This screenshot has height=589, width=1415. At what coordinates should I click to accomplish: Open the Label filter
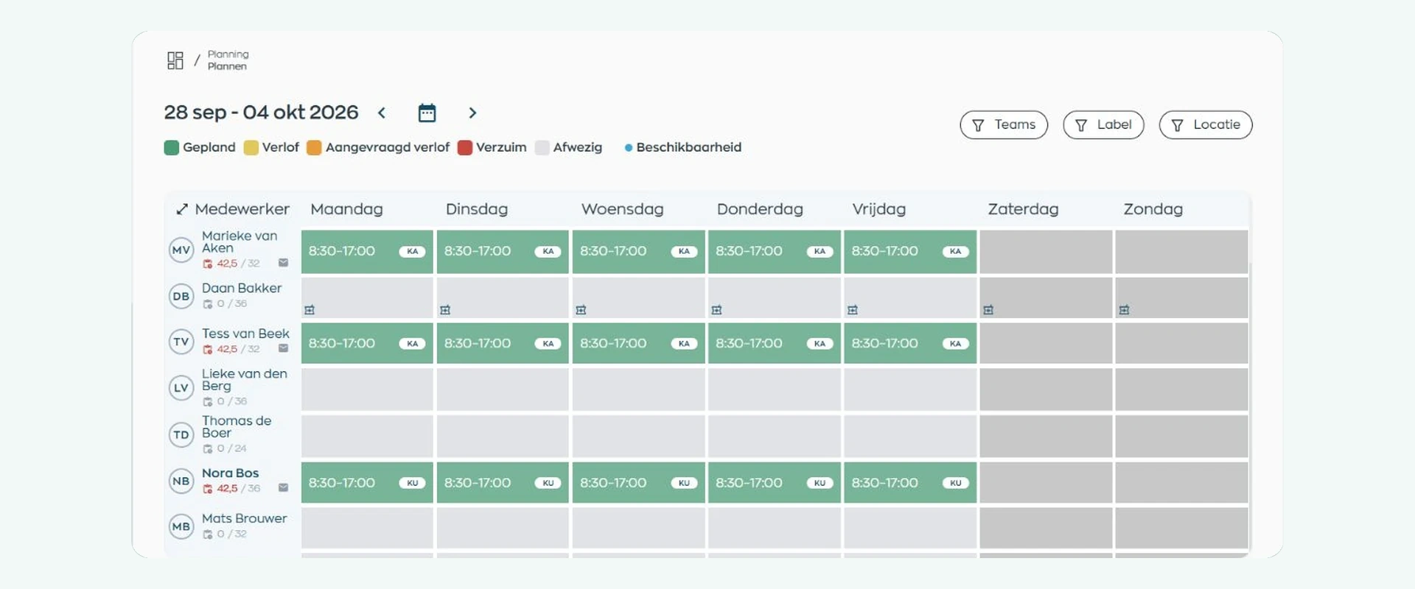(x=1103, y=124)
